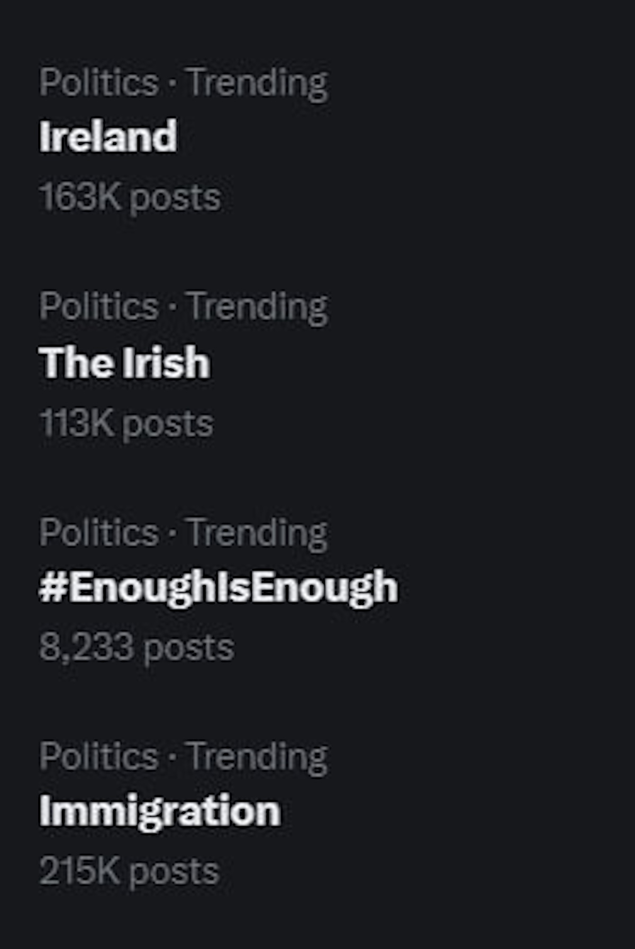The height and width of the screenshot is (949, 635).
Task: Open The Irish trending topic
Action: tap(124, 363)
